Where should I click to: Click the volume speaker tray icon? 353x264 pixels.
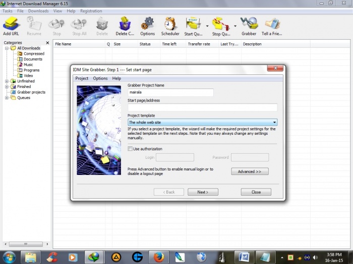point(315,257)
